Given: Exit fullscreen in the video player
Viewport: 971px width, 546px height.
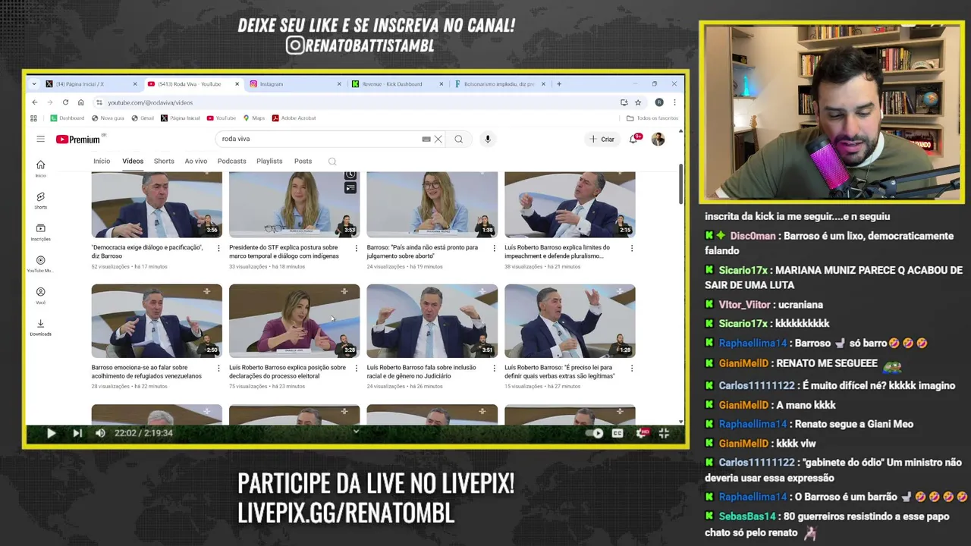Looking at the screenshot, I should click(664, 433).
